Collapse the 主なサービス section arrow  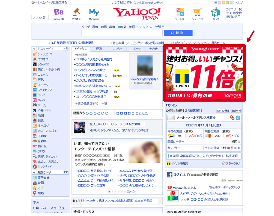(34, 49)
